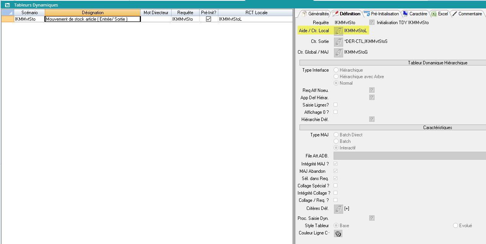
Task: Click the Tableurs Dynamiques window title icon
Action: pos(7,5)
